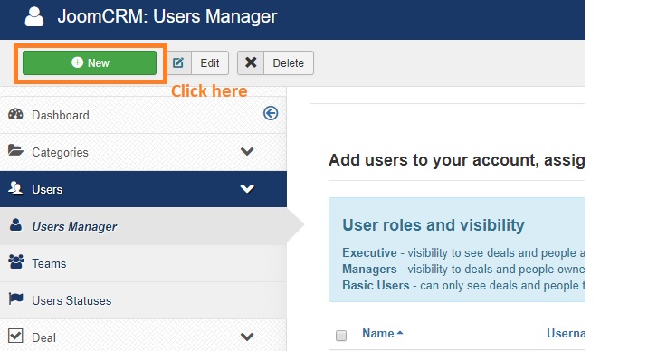
Task: Click the header user avatar icon
Action: pyautogui.click(x=34, y=16)
